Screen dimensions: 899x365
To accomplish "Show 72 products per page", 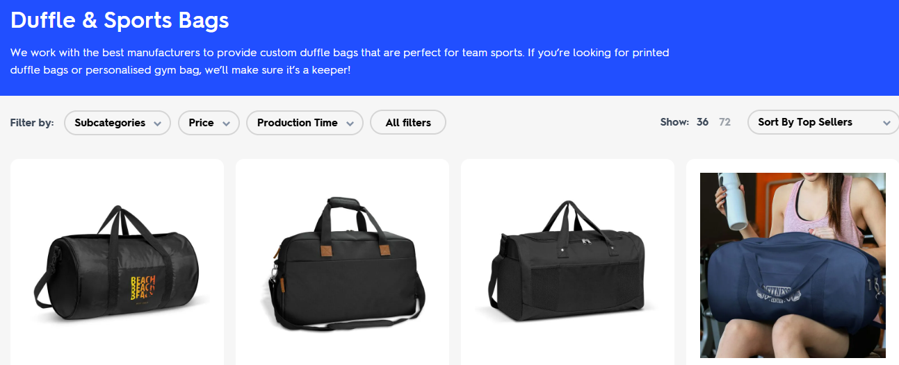I will click(724, 122).
